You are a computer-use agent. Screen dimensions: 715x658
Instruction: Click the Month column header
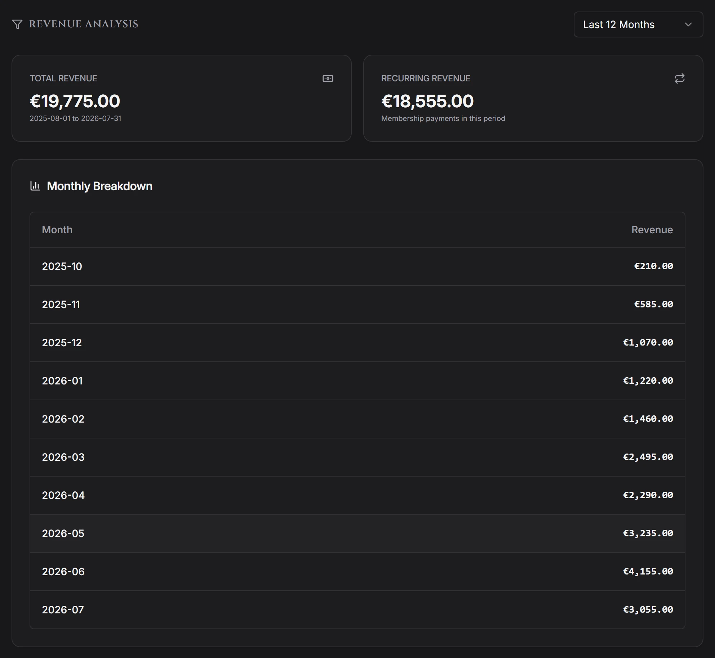point(57,230)
